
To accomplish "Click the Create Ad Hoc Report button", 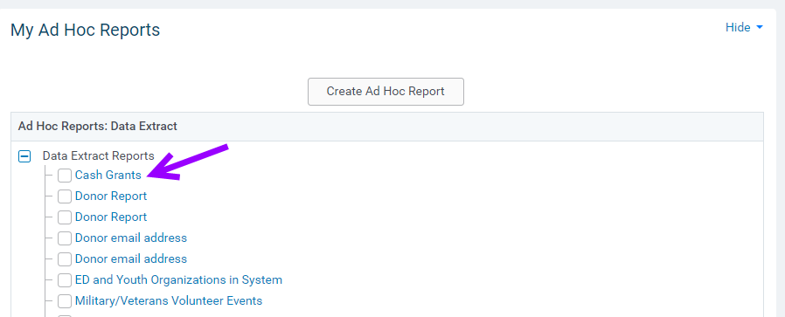I will tap(386, 92).
